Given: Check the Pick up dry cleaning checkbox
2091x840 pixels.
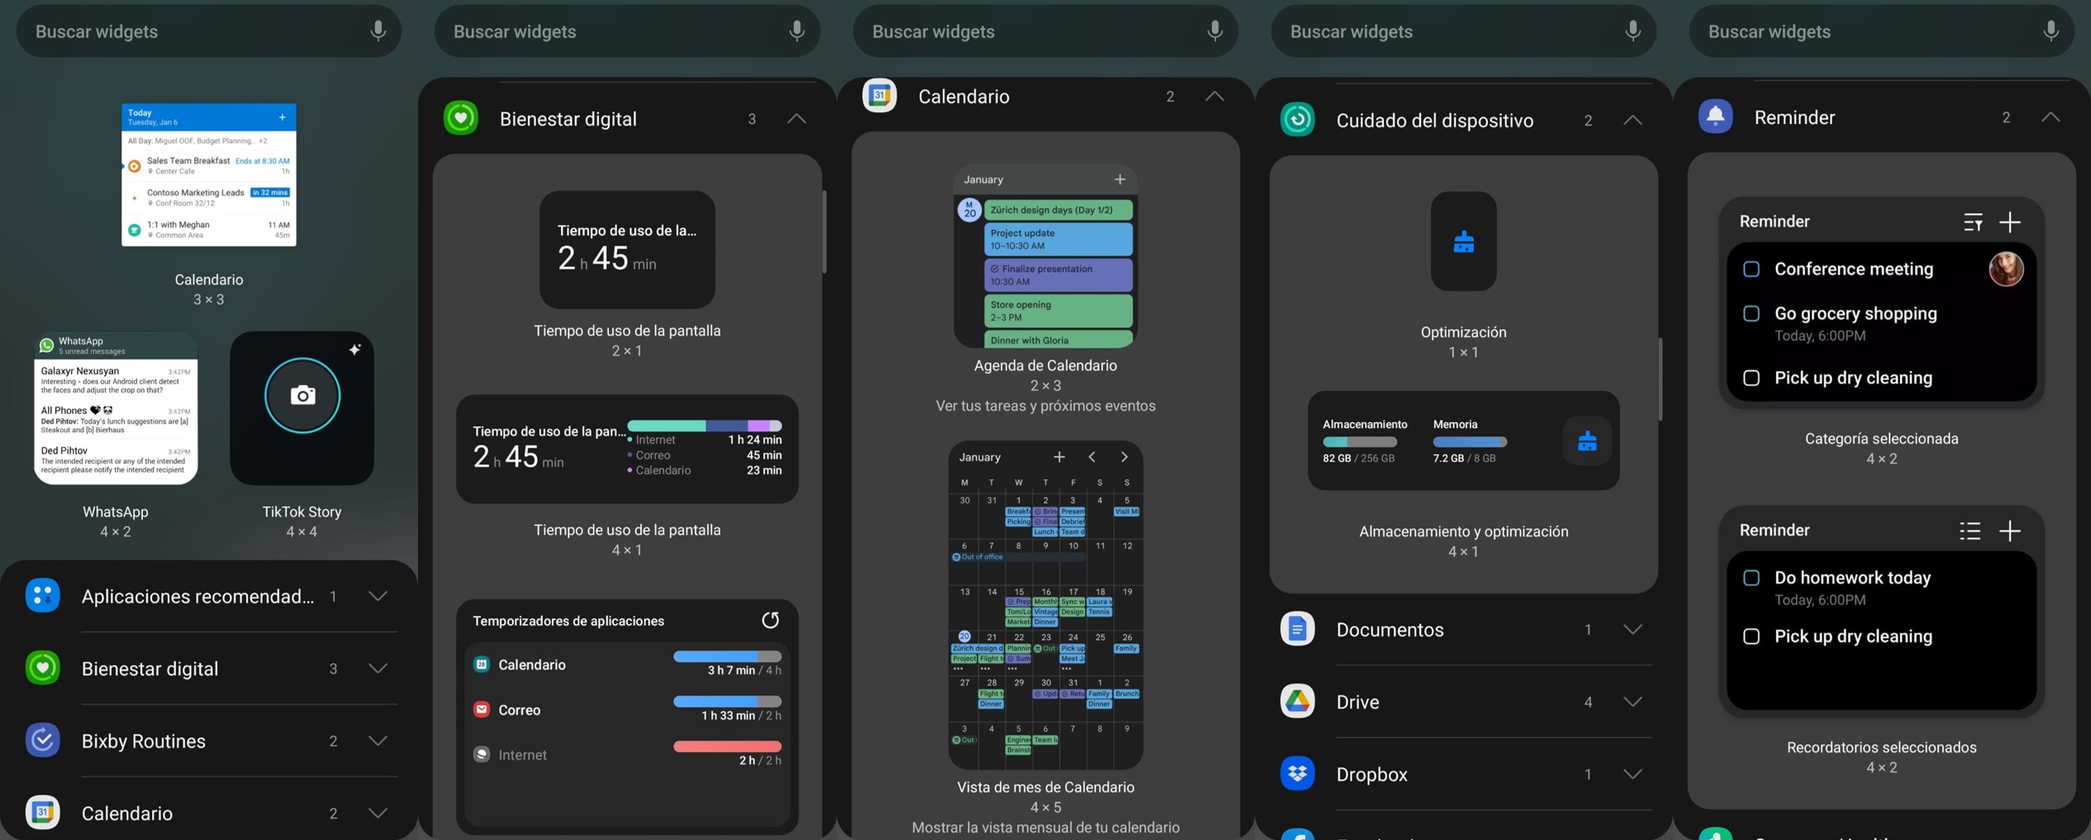Looking at the screenshot, I should [1752, 377].
